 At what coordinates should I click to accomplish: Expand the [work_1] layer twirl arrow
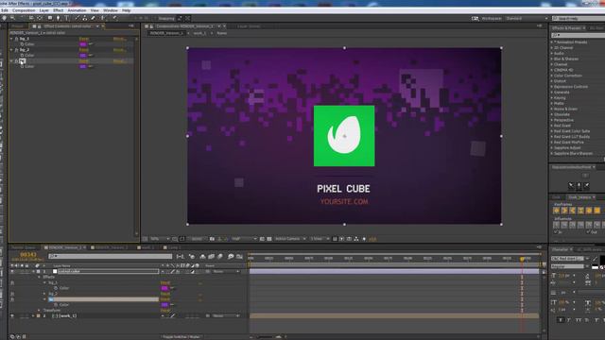pyautogui.click(x=33, y=315)
